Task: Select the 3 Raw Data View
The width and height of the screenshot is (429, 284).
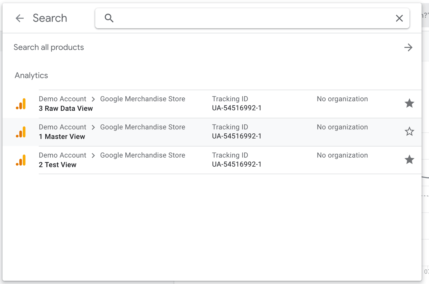Action: click(66, 108)
